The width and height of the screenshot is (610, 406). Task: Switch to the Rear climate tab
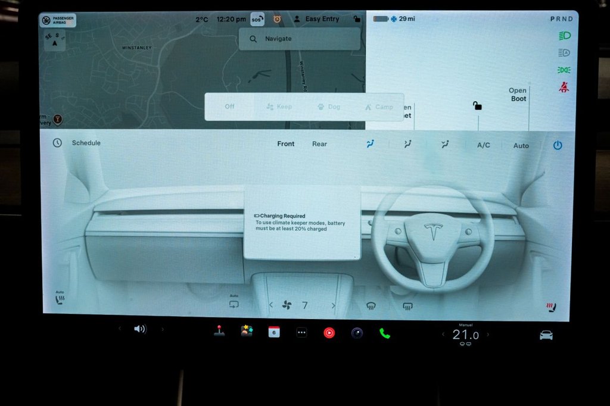[x=319, y=143]
